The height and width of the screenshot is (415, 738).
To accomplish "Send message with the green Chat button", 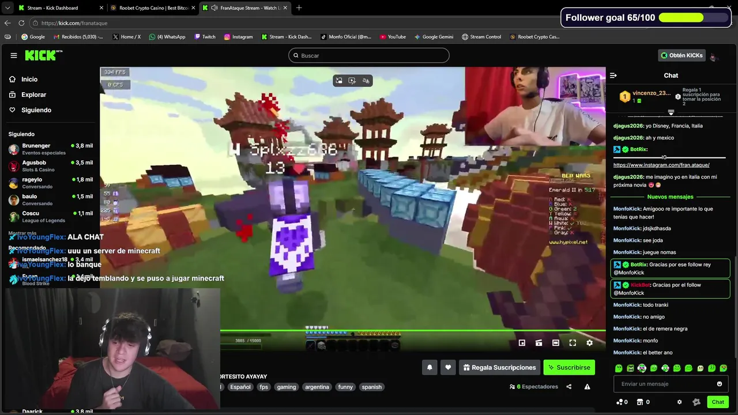I will (718, 402).
